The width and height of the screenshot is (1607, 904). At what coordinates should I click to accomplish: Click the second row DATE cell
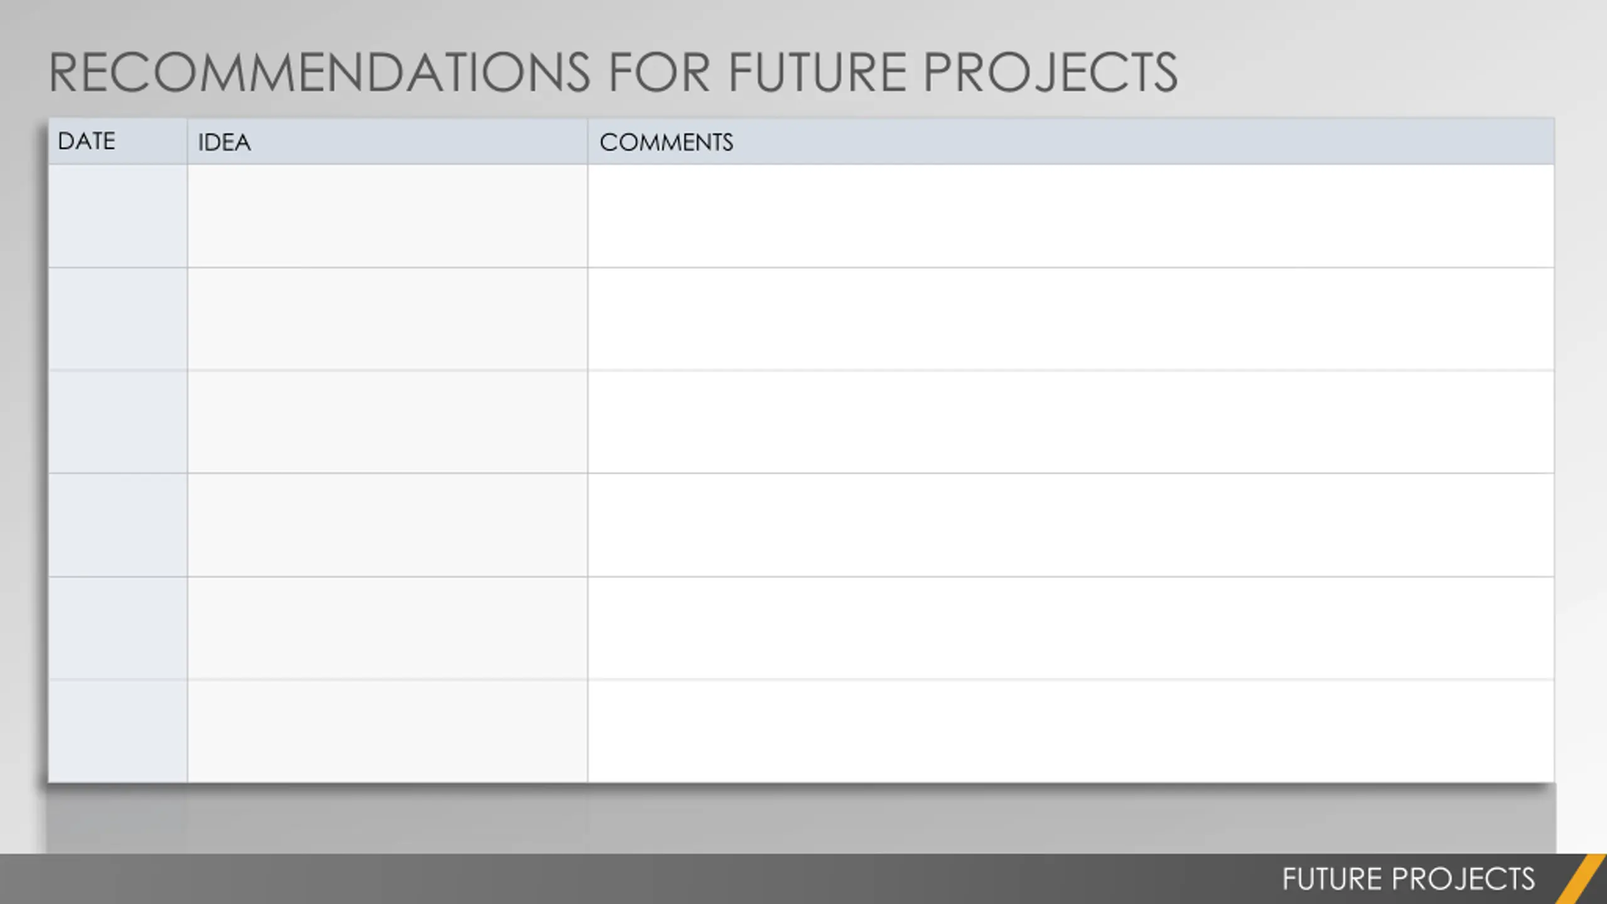point(118,319)
